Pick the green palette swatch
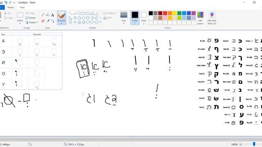Screen dimensions: 262x147 pyautogui.click(x=179, y=13)
